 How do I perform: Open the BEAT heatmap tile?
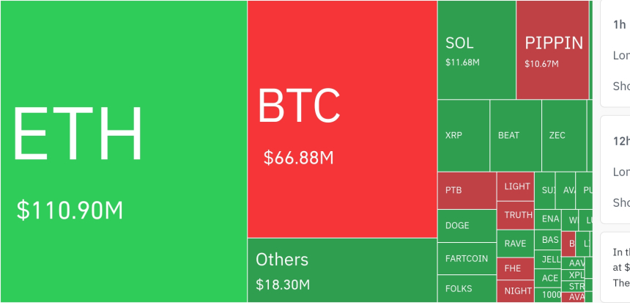pos(515,136)
